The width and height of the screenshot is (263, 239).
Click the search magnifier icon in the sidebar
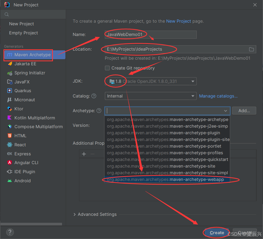pos(6,14)
